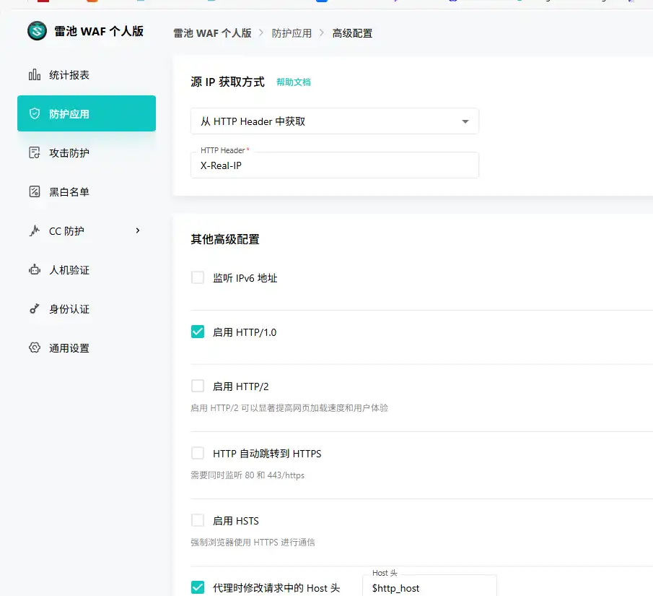The image size is (653, 596).
Task: Enable the 监听 IPv6 地址 checkbox
Action: point(198,275)
